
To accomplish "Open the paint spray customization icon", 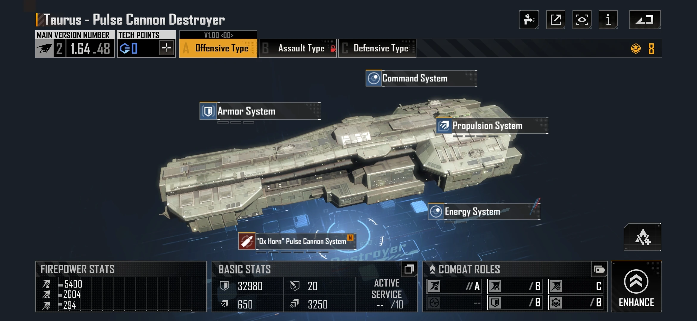I will pos(529,20).
